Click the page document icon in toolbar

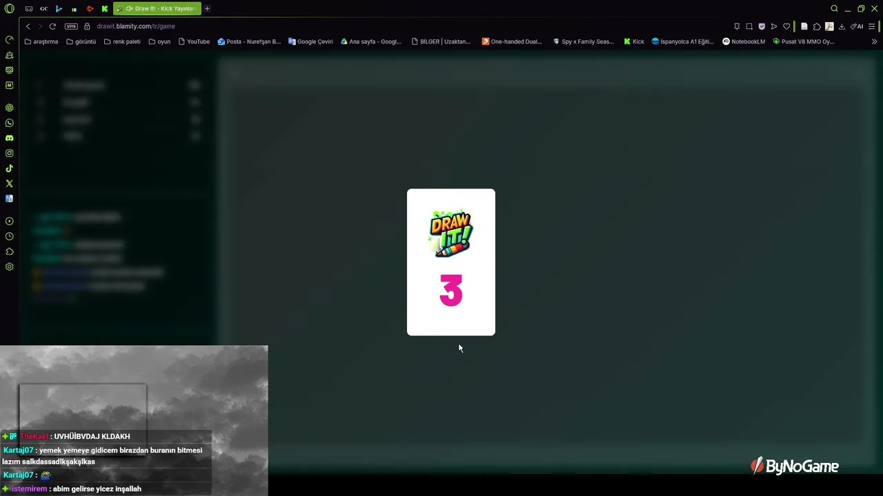804,26
